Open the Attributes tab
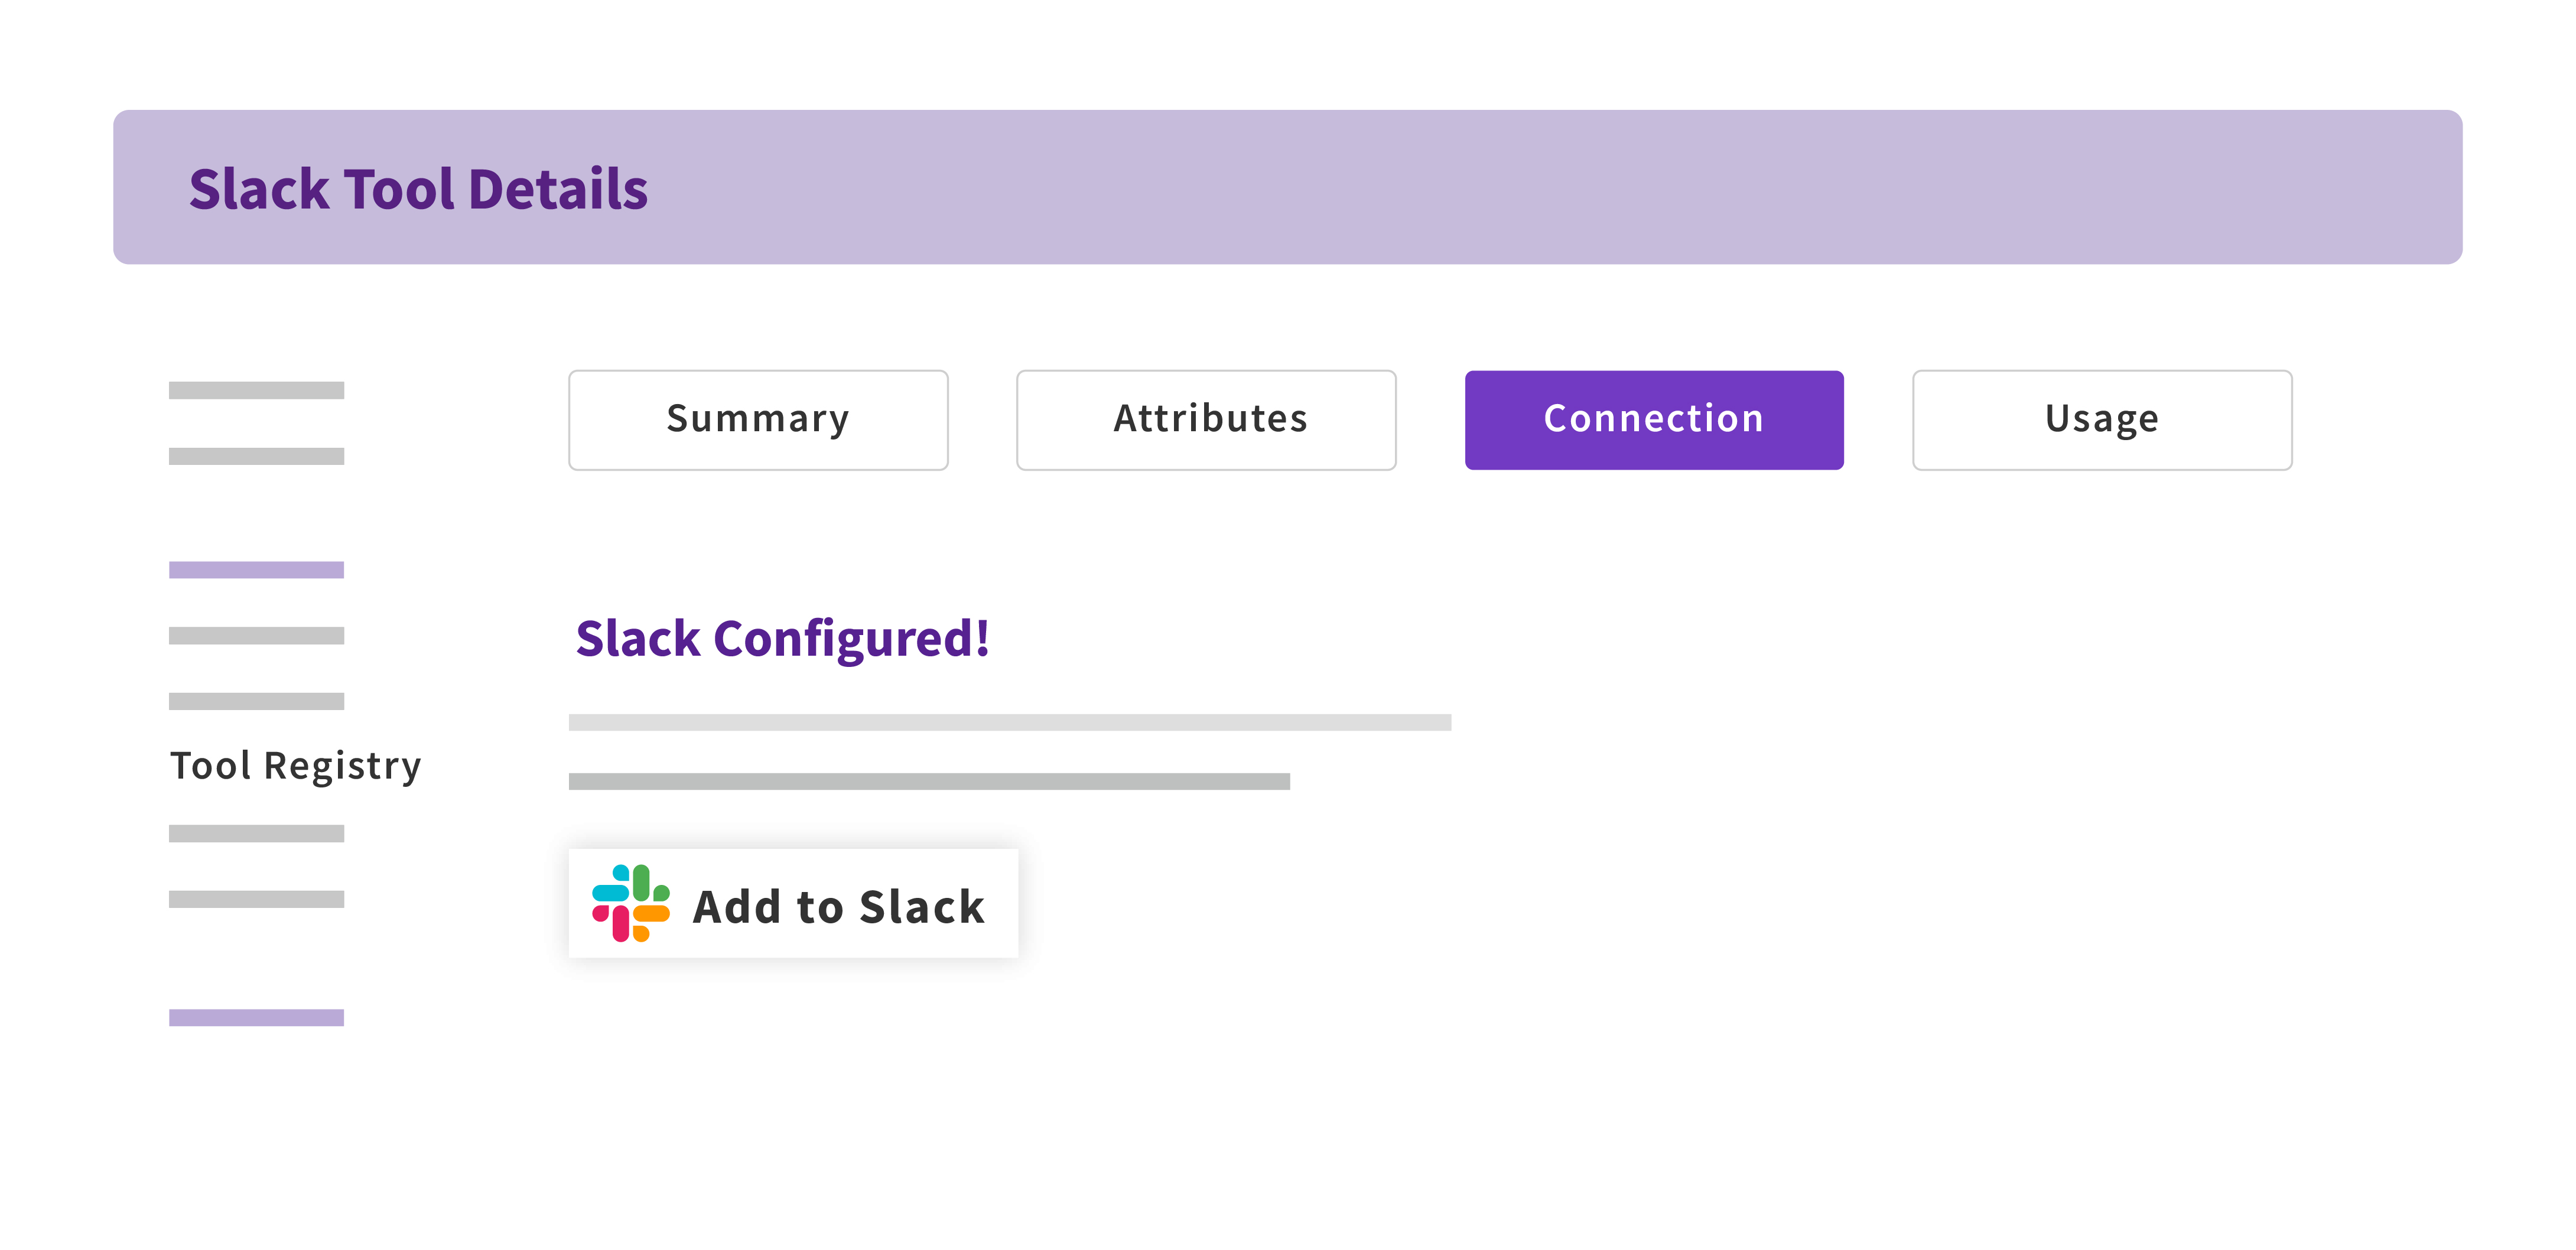2576x1250 pixels. pyautogui.click(x=1206, y=419)
